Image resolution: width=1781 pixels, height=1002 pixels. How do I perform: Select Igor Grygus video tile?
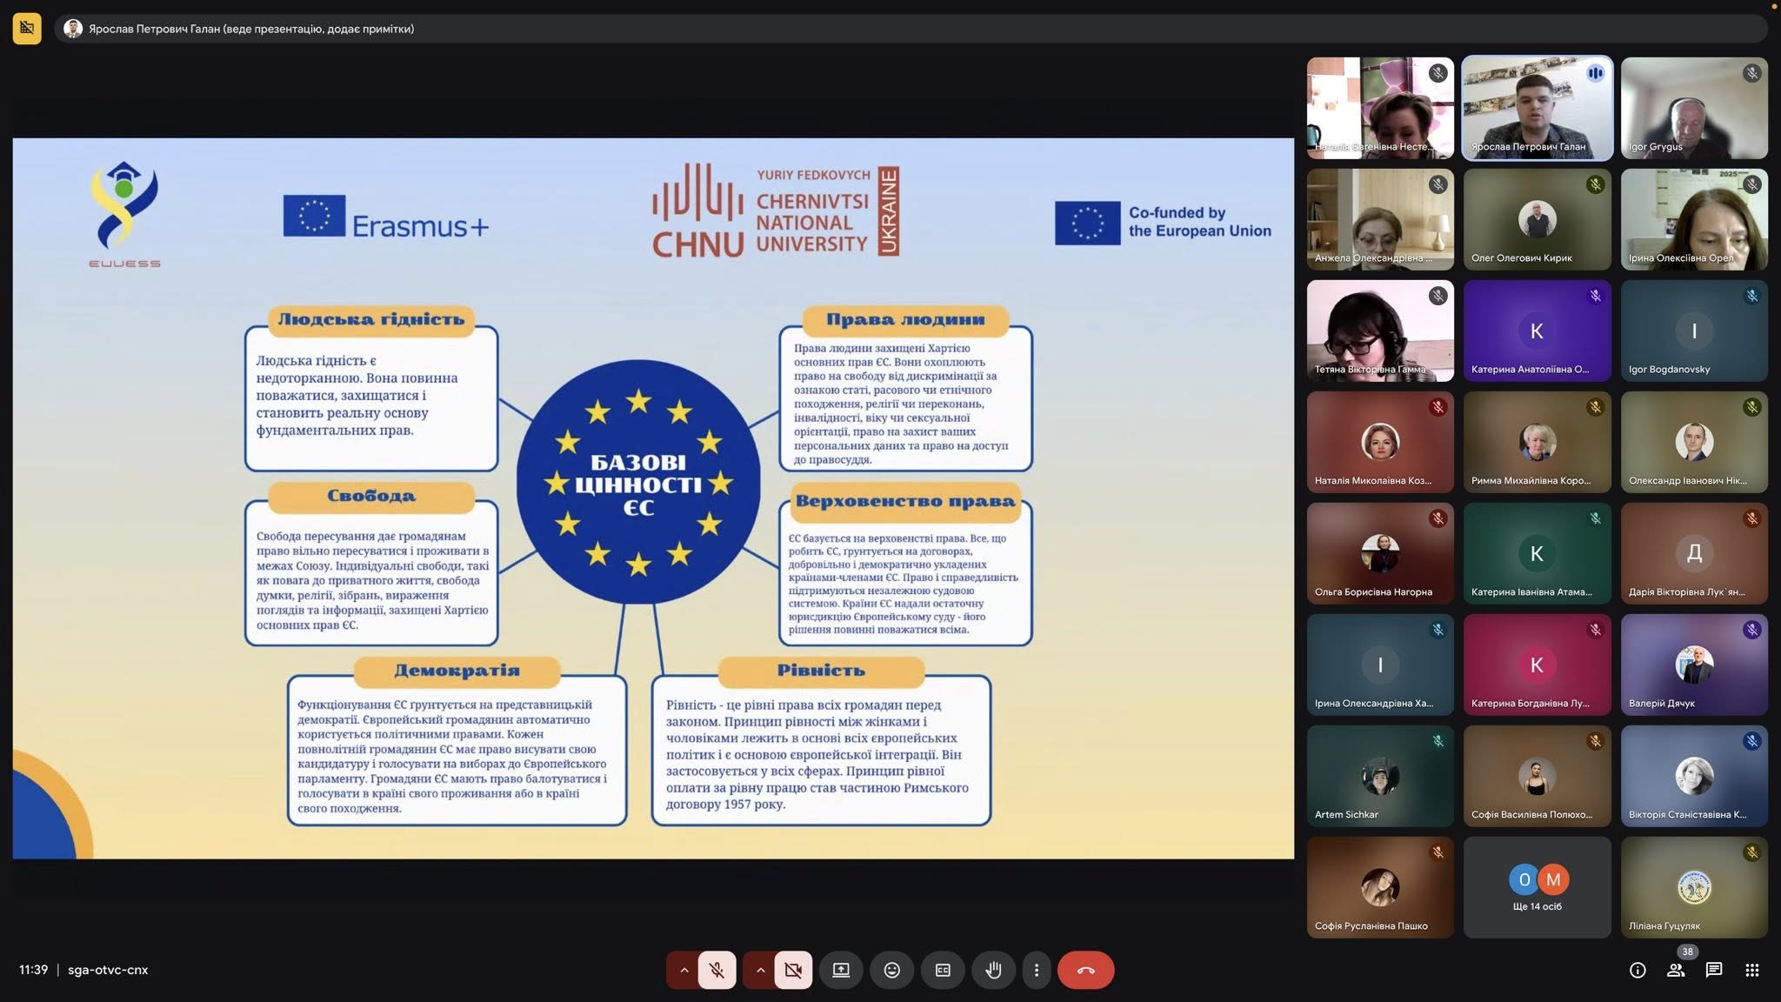[1694, 108]
